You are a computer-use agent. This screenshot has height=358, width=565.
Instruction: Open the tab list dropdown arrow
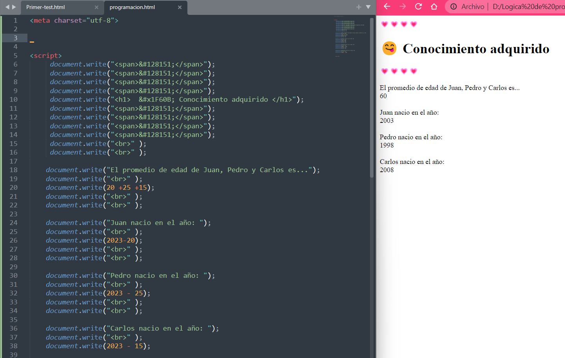pos(368,7)
